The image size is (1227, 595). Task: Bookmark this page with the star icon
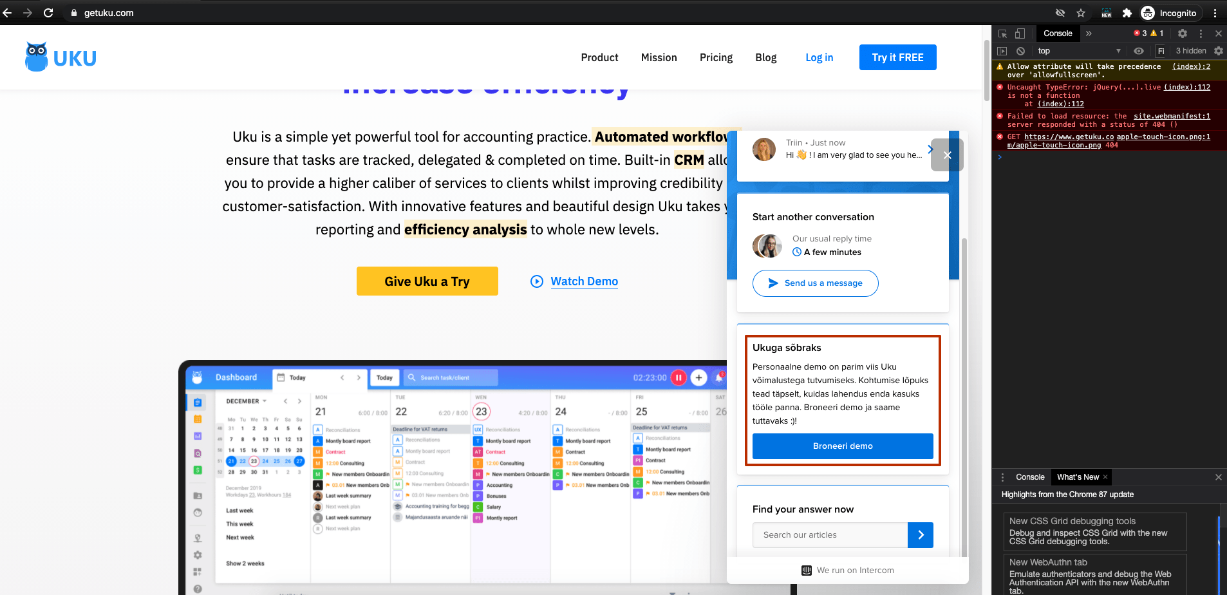point(1081,13)
